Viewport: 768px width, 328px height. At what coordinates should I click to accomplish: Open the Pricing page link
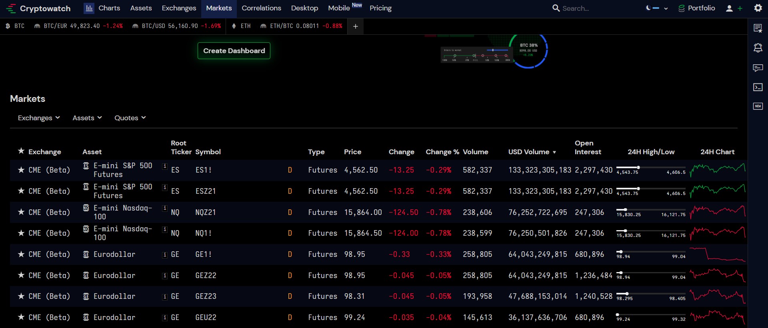click(380, 8)
